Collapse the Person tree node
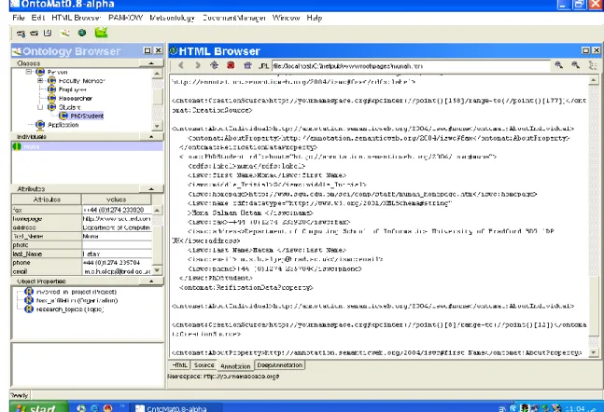 [29, 72]
